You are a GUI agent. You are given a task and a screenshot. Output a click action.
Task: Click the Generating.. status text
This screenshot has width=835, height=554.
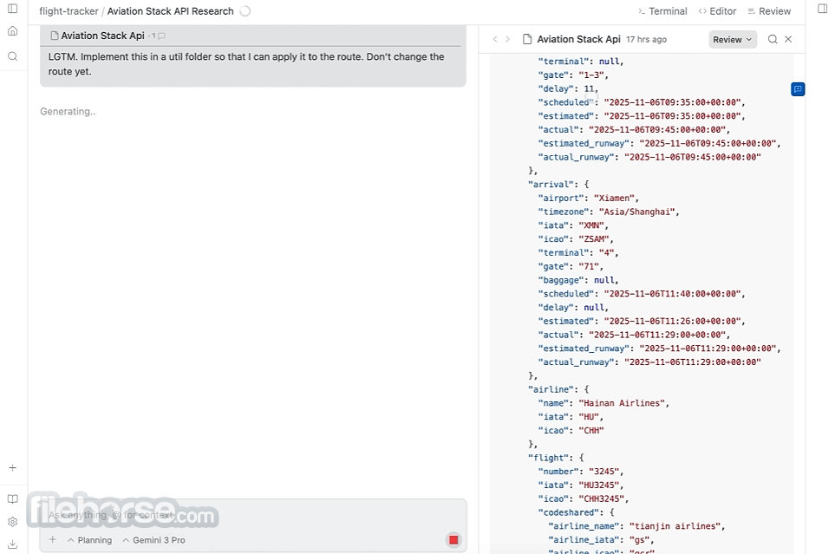pos(68,111)
